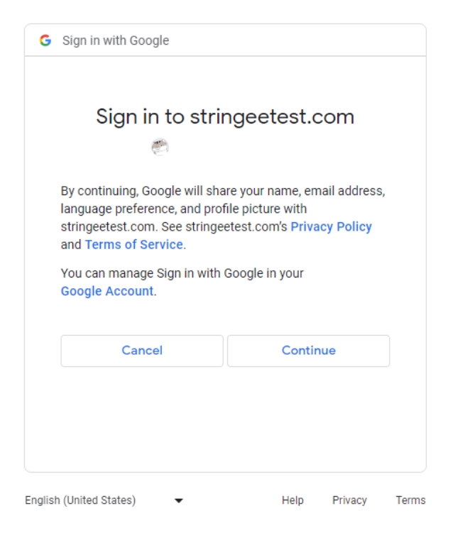Open the Terms footer link

tap(410, 500)
